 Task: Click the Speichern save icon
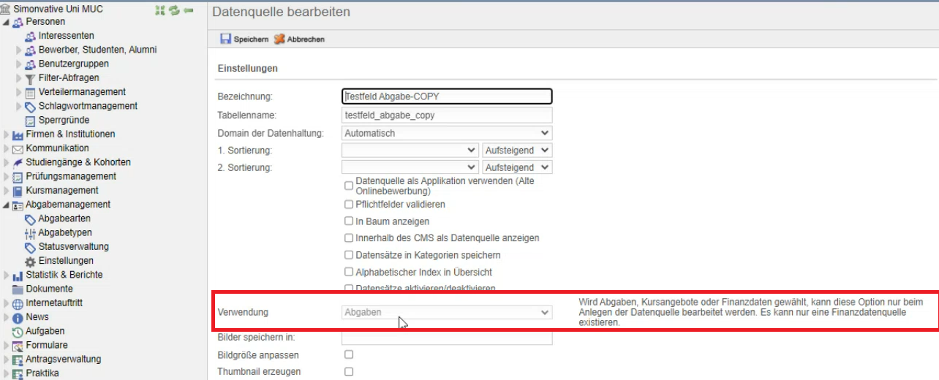[225, 39]
